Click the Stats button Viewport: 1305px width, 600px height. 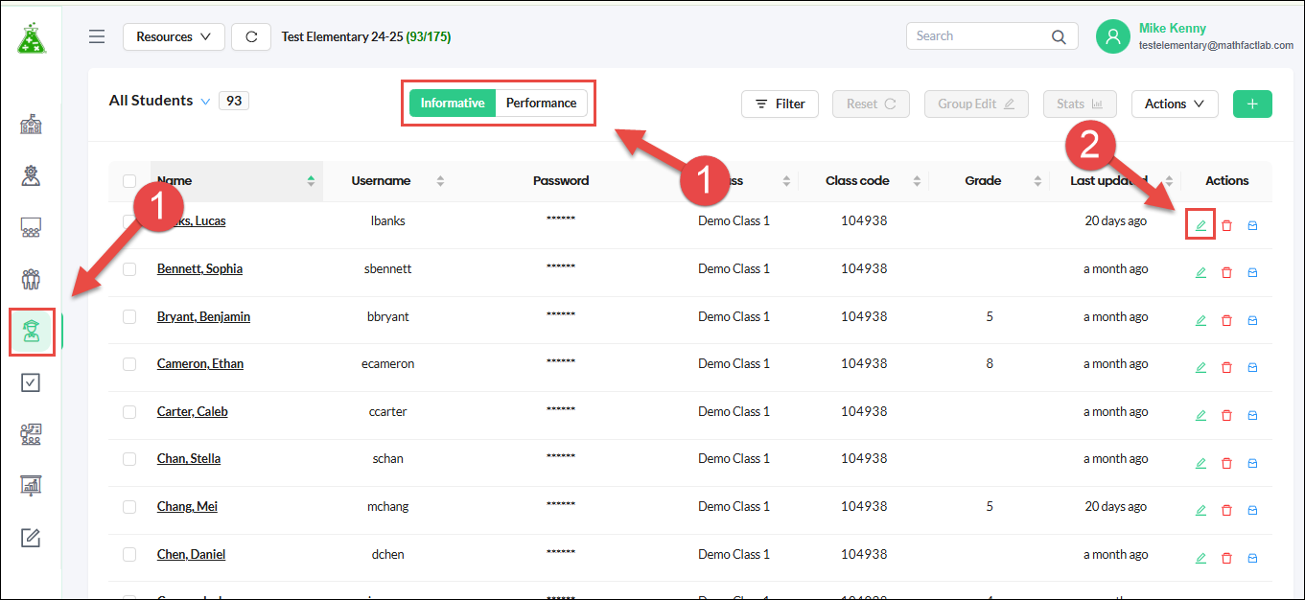click(x=1080, y=104)
